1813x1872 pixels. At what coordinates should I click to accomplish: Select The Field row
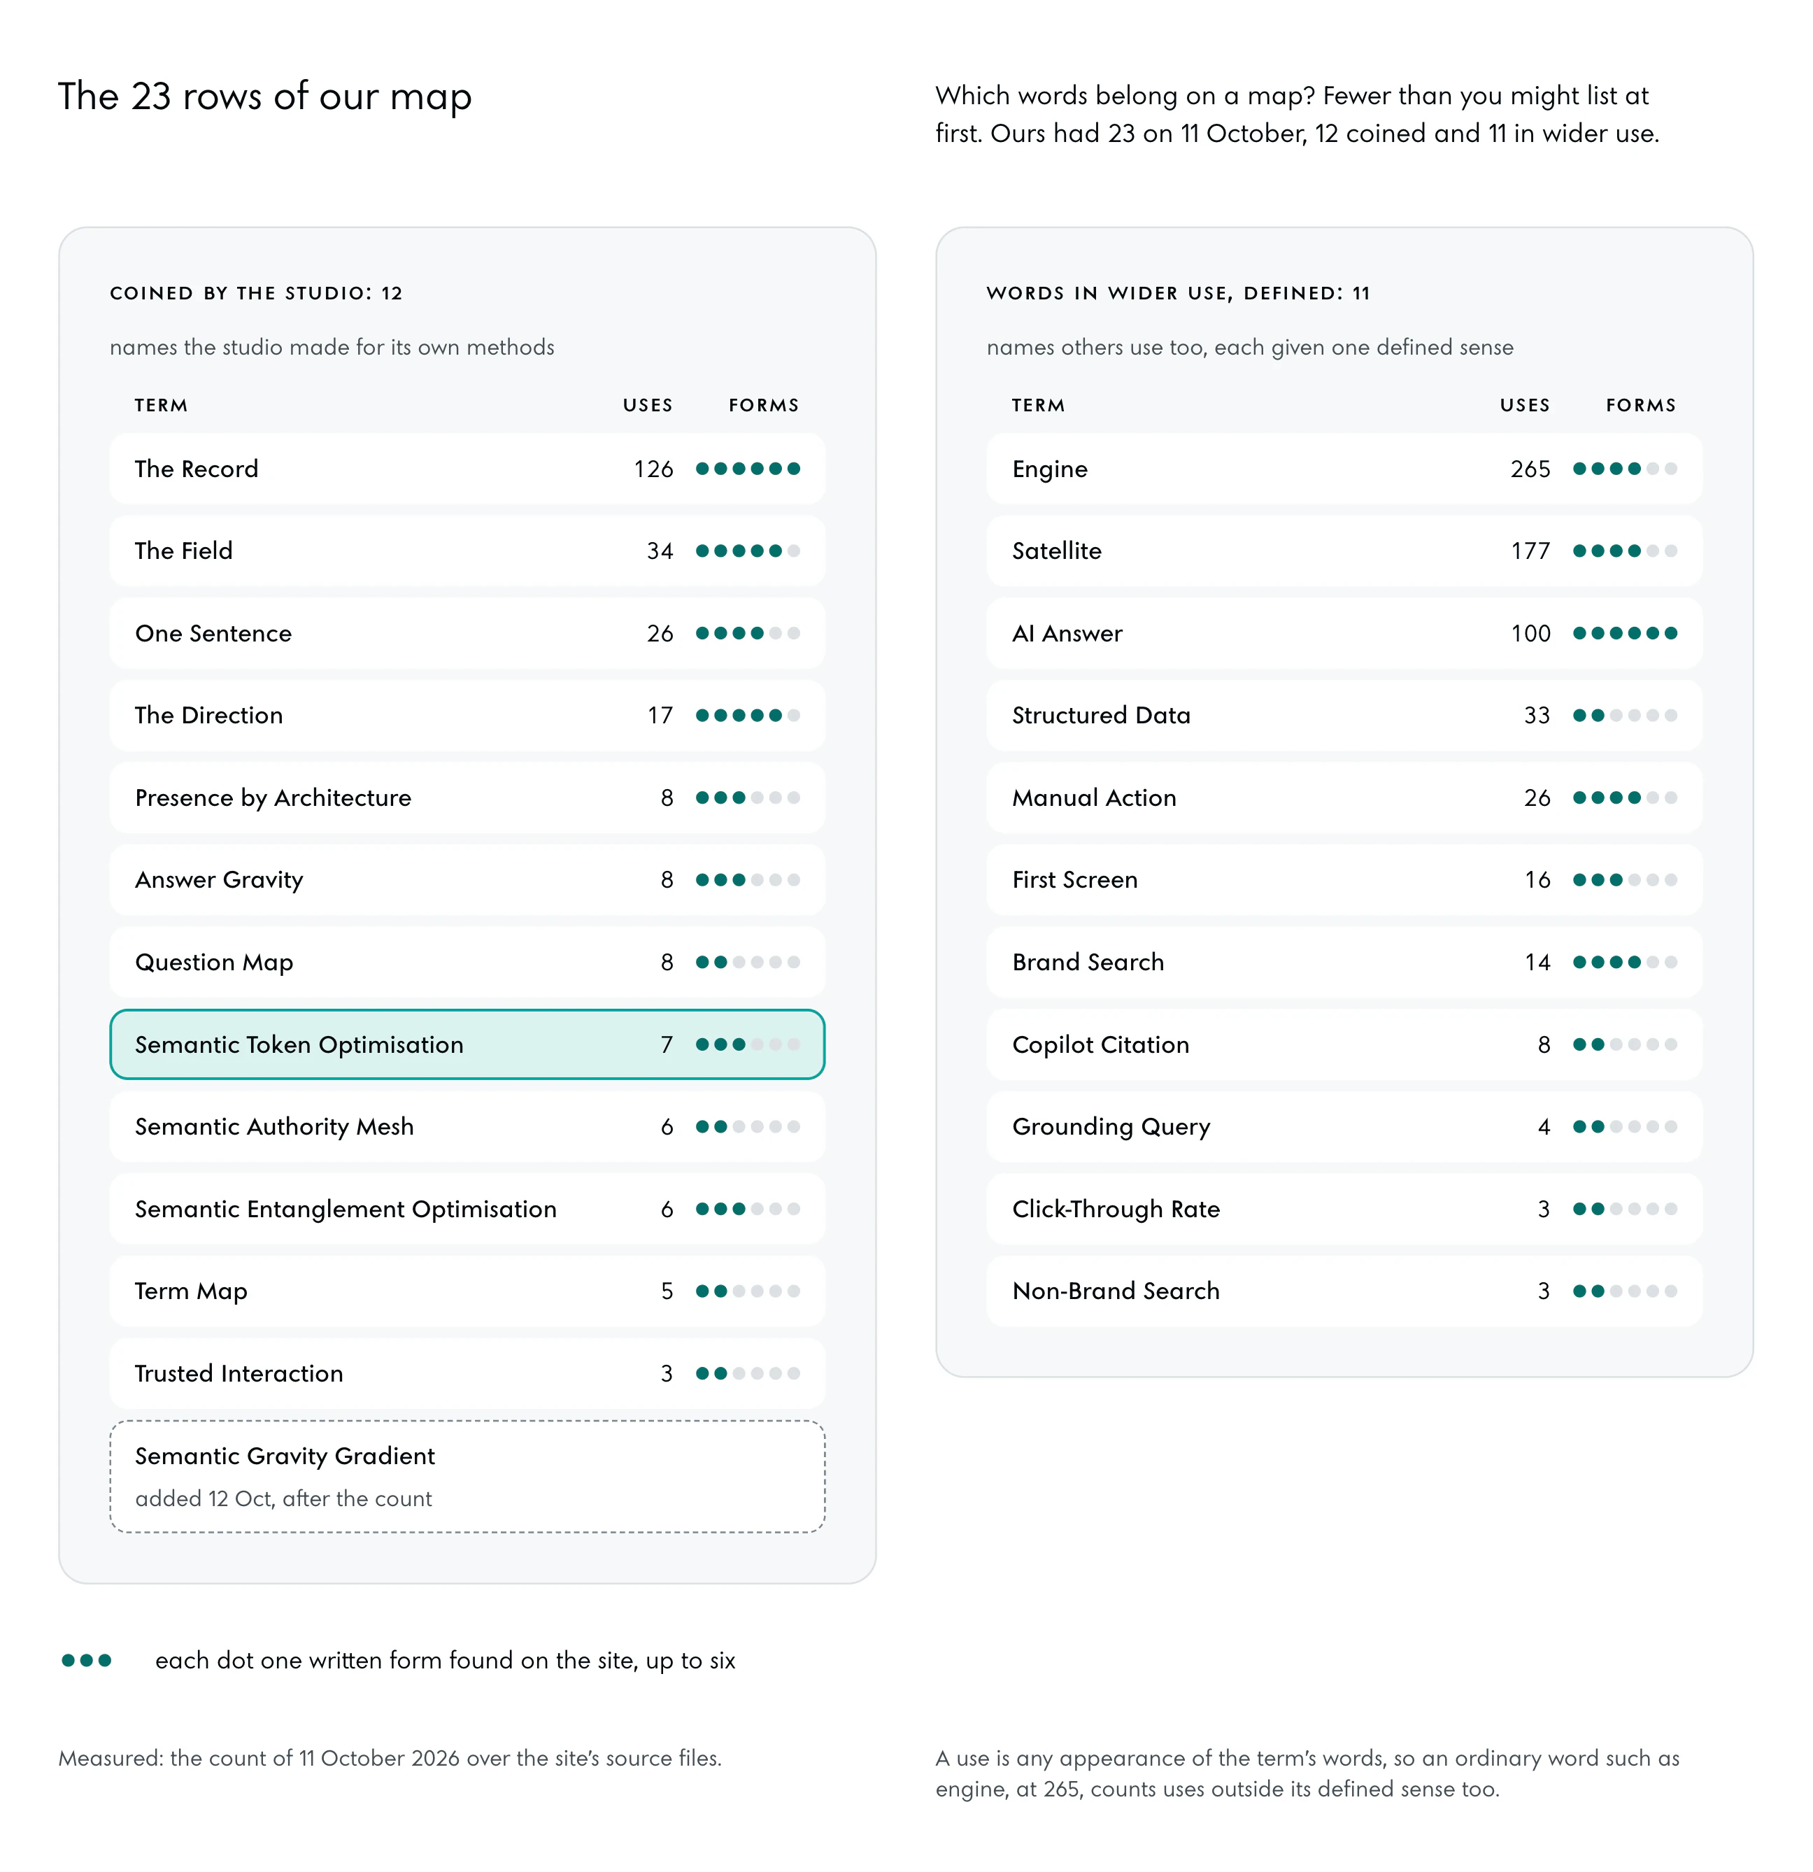[467, 551]
